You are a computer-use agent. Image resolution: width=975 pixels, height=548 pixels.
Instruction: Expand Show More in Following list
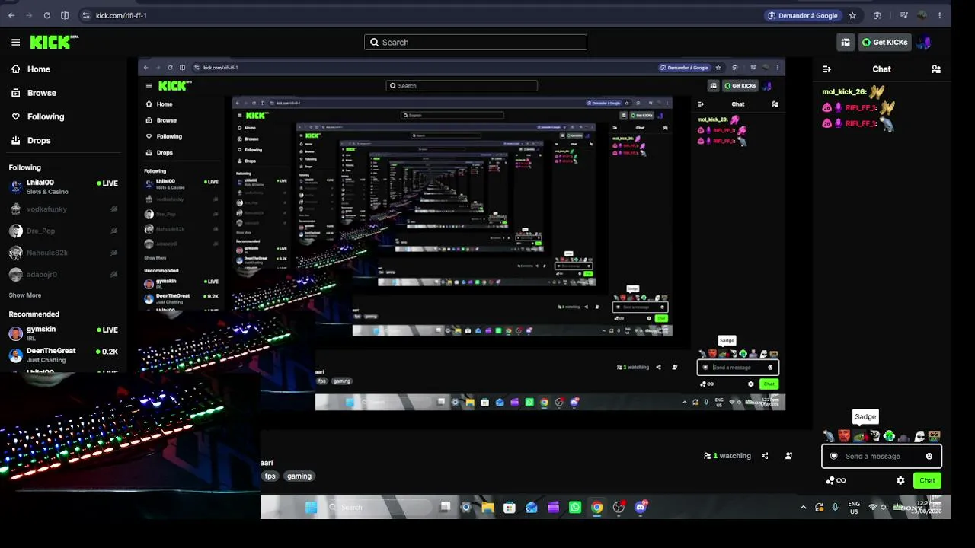[25, 295]
